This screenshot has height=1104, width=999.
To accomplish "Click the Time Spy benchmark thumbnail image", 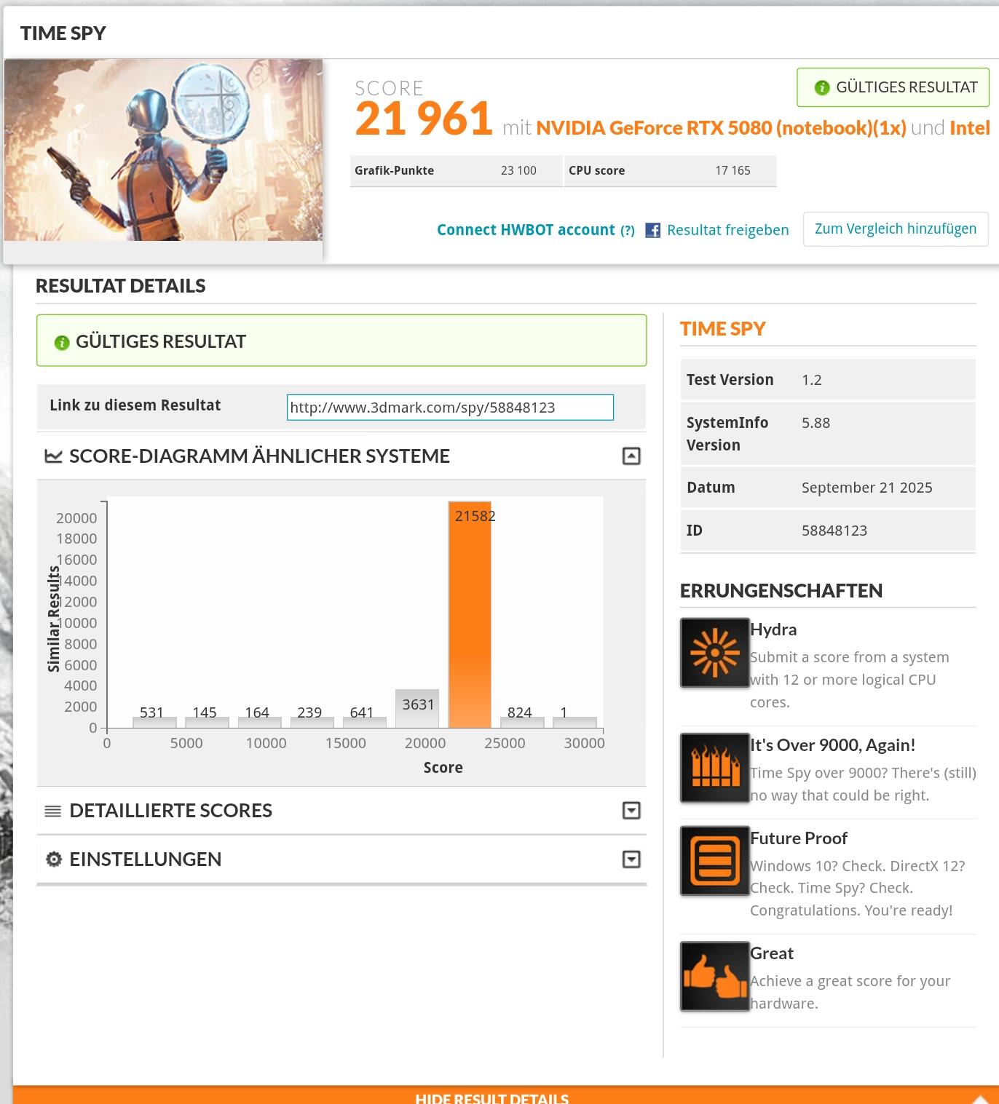I will pyautogui.click(x=163, y=150).
